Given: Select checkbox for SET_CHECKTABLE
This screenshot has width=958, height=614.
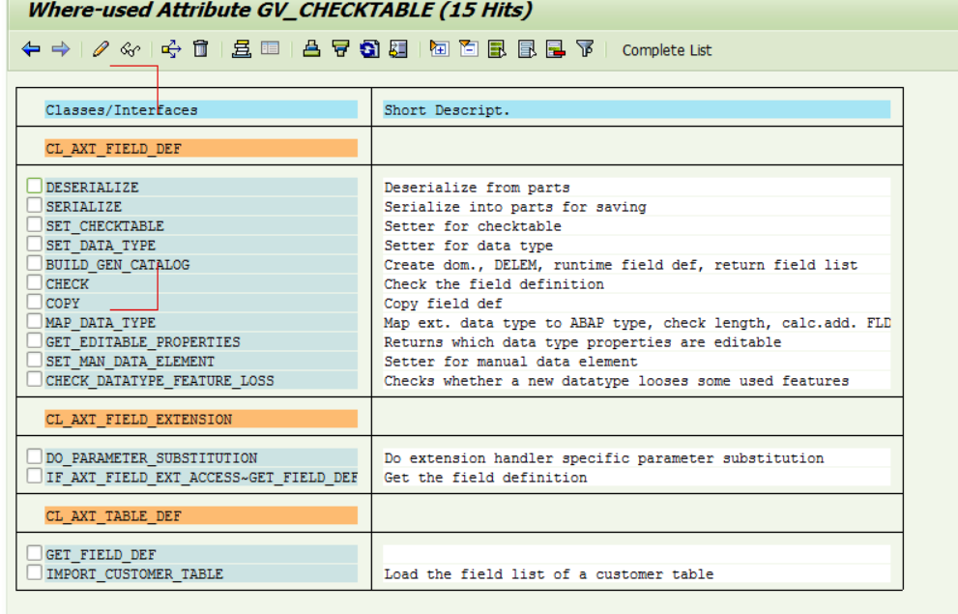Looking at the screenshot, I should coord(34,224).
